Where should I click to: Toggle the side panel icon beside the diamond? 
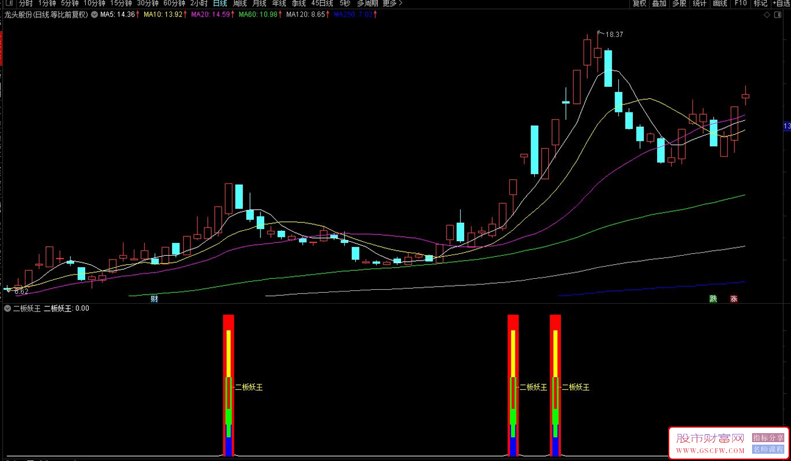778,14
